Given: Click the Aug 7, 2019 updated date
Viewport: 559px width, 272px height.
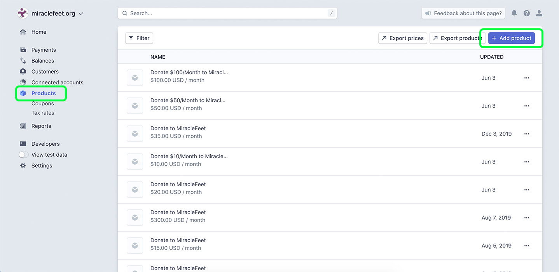Looking at the screenshot, I should (x=496, y=218).
